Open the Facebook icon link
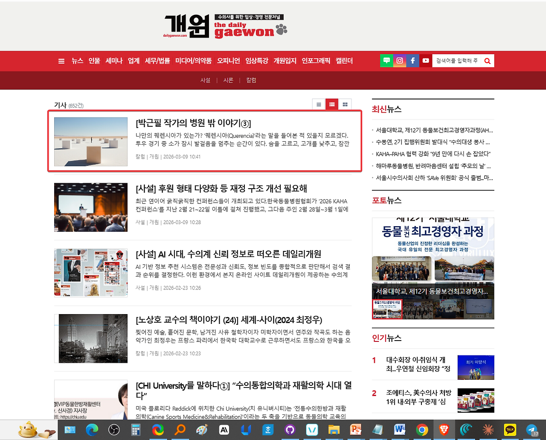 pyautogui.click(x=412, y=61)
